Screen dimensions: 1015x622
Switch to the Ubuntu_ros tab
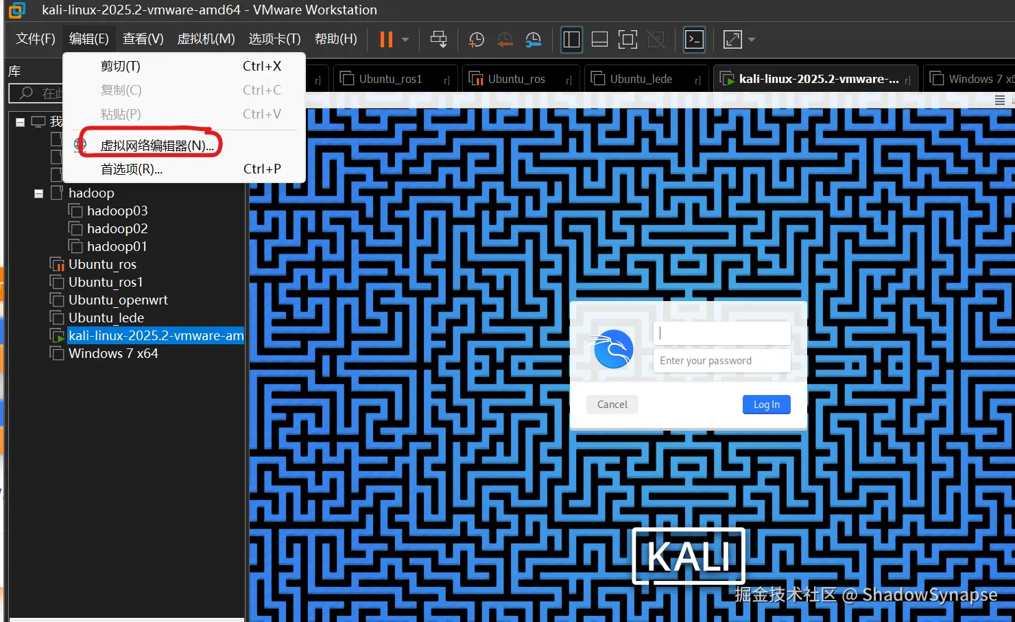pos(521,79)
